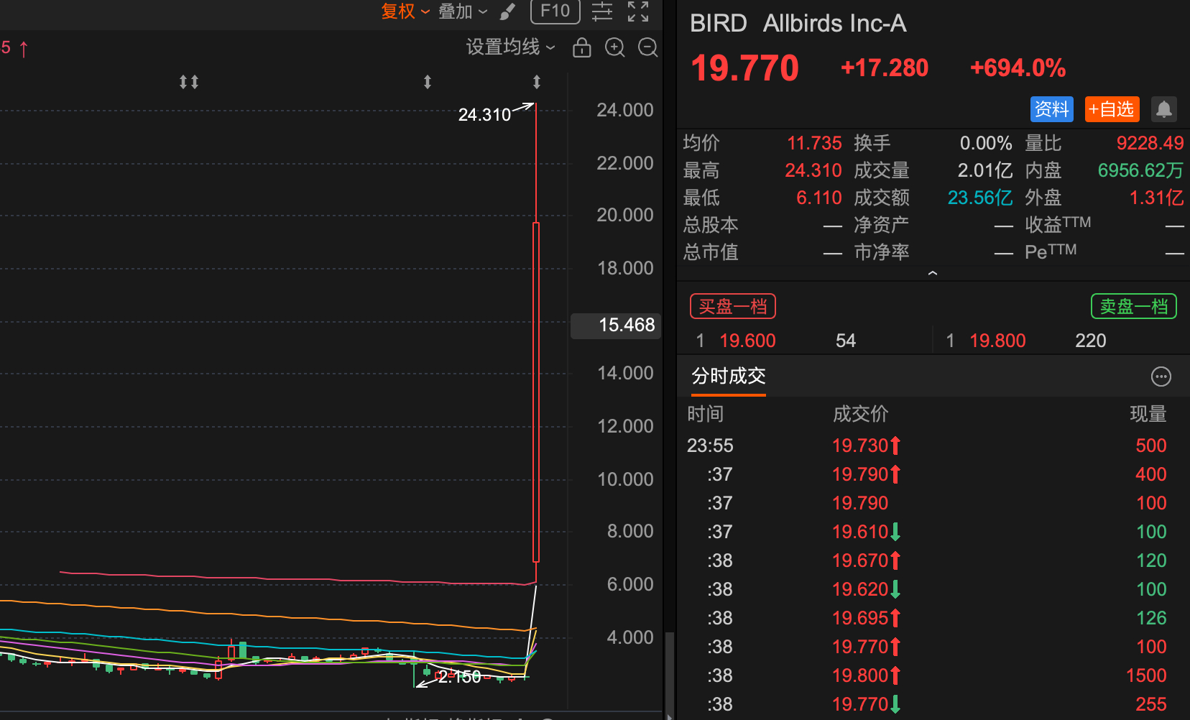The height and width of the screenshot is (720, 1190).
Task: Click the 15.468 crosshair price label
Action: point(616,326)
